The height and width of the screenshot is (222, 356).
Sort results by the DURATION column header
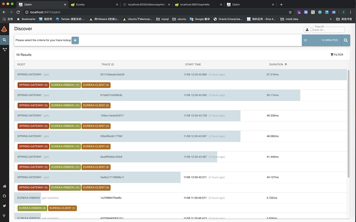pyautogui.click(x=278, y=64)
